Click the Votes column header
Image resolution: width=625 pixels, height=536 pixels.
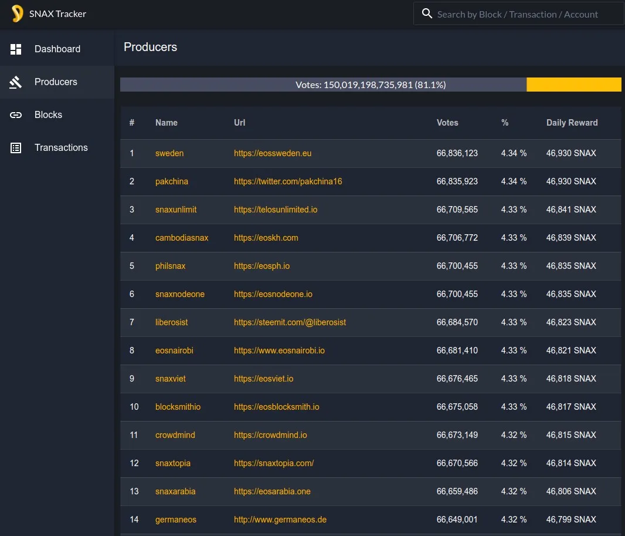(x=447, y=123)
